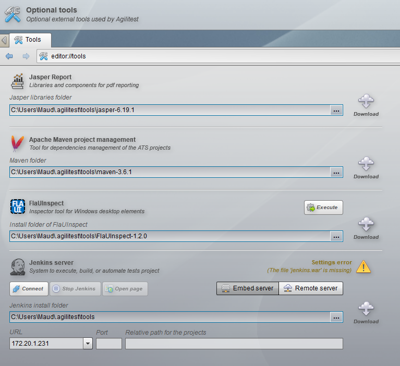Download Jasper Report libraries

pyautogui.click(x=366, y=105)
